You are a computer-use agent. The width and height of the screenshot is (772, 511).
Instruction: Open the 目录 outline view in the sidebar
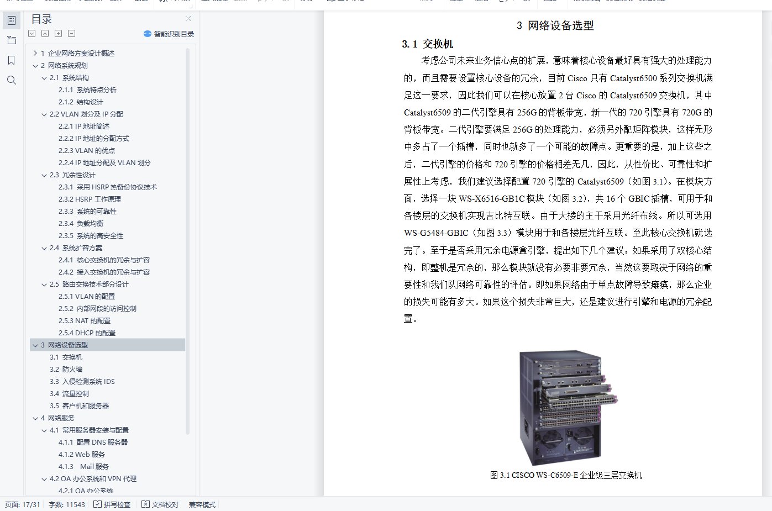(12, 20)
